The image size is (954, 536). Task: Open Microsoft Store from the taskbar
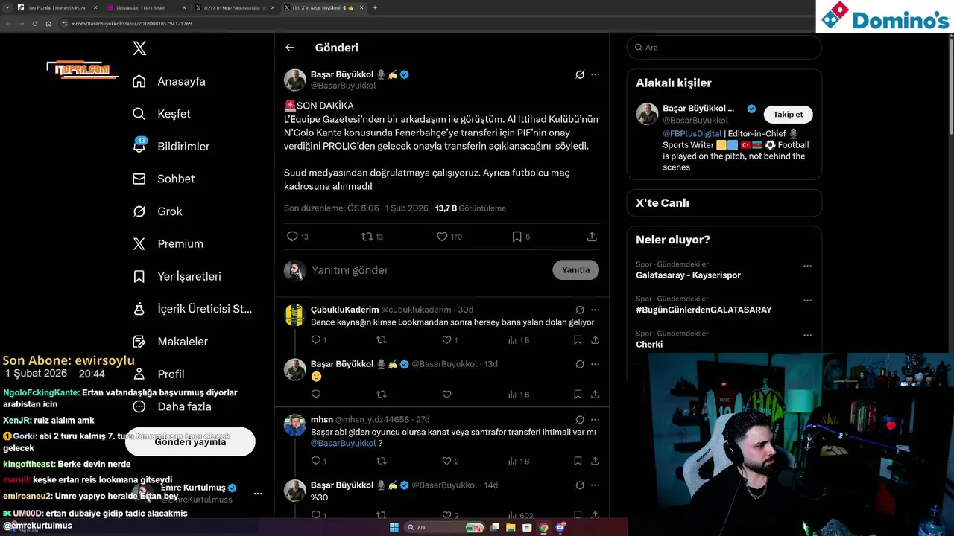[527, 528]
